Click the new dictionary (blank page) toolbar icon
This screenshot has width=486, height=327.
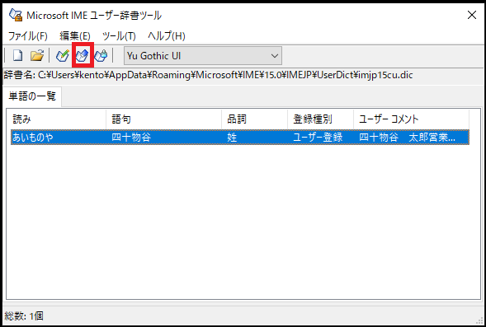point(17,56)
